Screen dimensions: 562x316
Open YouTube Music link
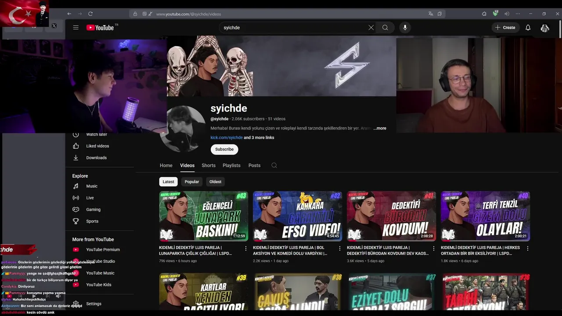101,273
